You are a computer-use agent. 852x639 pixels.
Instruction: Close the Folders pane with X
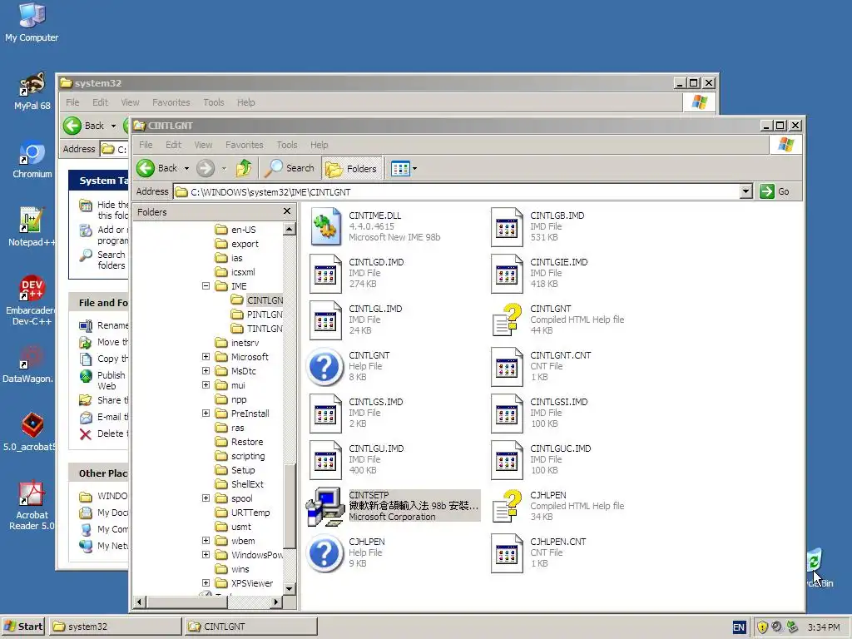pyautogui.click(x=287, y=211)
